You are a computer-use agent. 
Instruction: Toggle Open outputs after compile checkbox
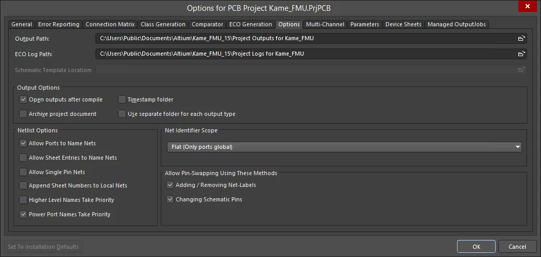[23, 99]
